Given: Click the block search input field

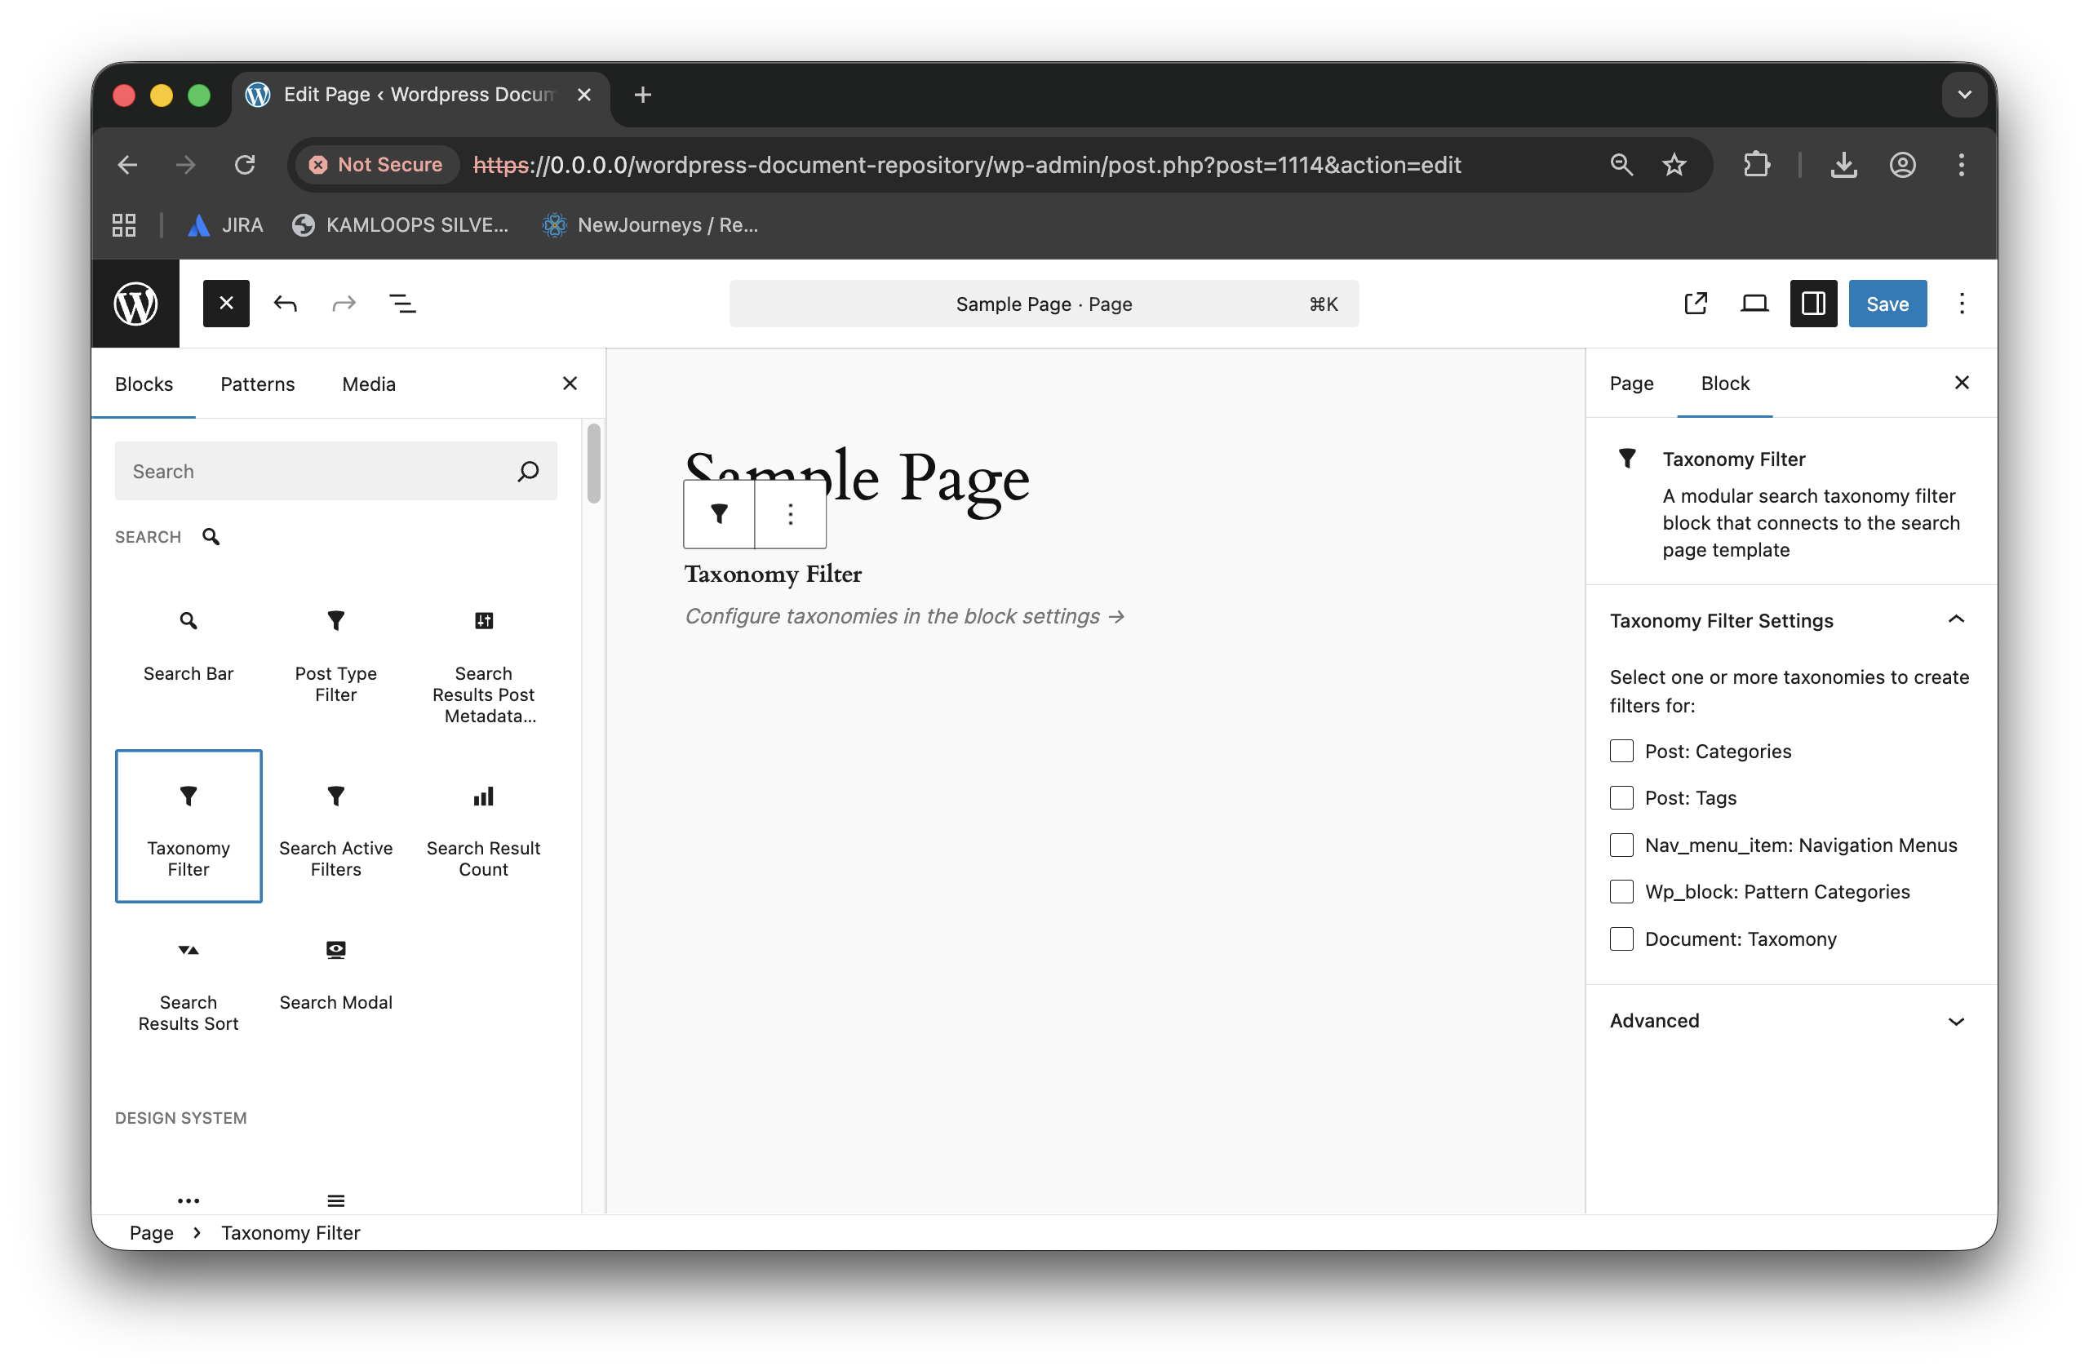Looking at the screenshot, I should coord(335,472).
